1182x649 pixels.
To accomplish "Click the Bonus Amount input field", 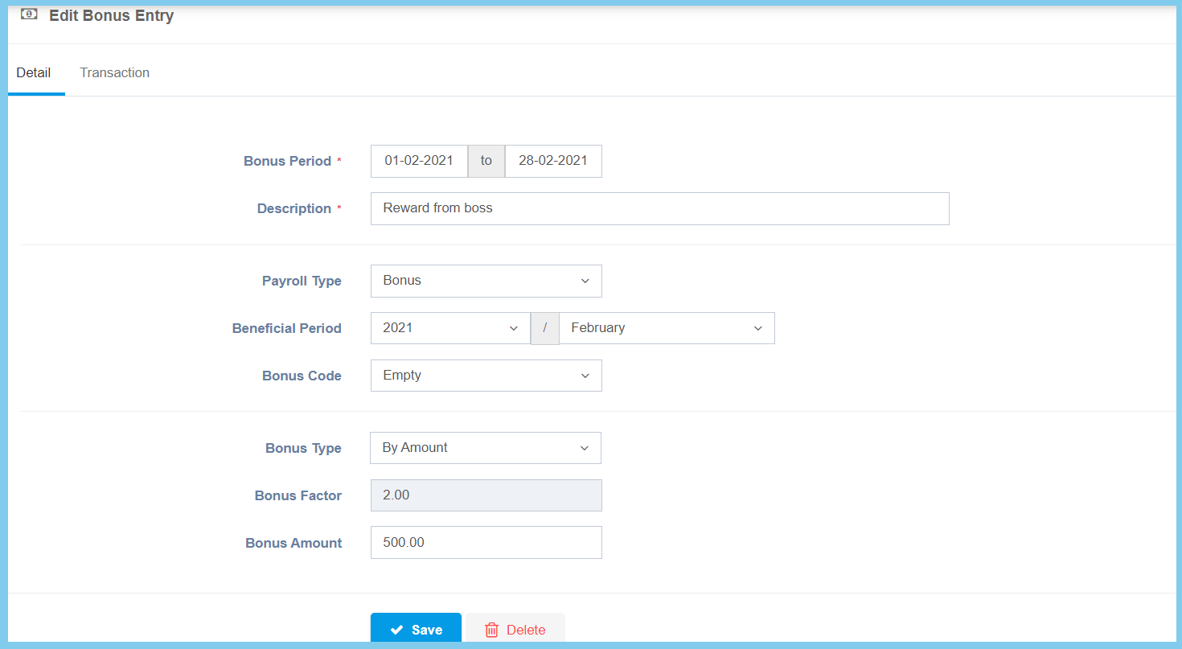I will pos(486,543).
